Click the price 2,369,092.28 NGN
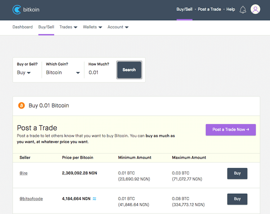The image size is (270, 214). tap(80, 173)
